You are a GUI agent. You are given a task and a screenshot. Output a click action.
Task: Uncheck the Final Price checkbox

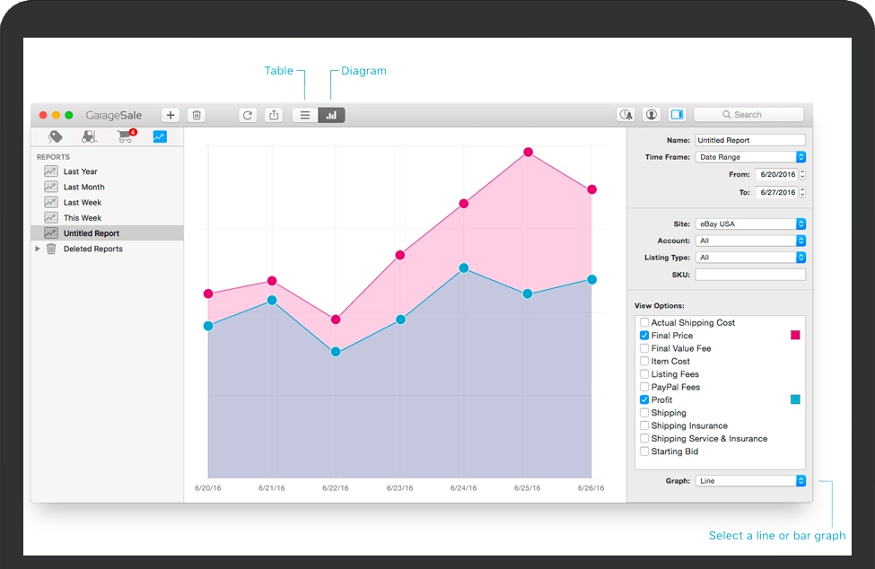(x=644, y=336)
